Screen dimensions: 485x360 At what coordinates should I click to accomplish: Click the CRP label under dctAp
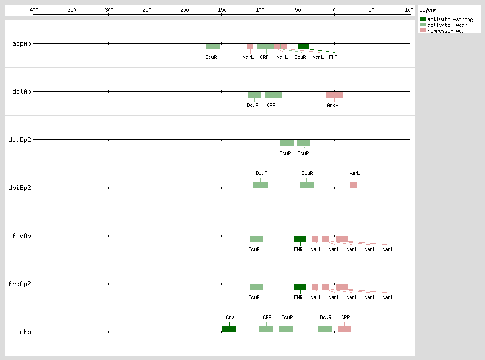click(x=271, y=106)
